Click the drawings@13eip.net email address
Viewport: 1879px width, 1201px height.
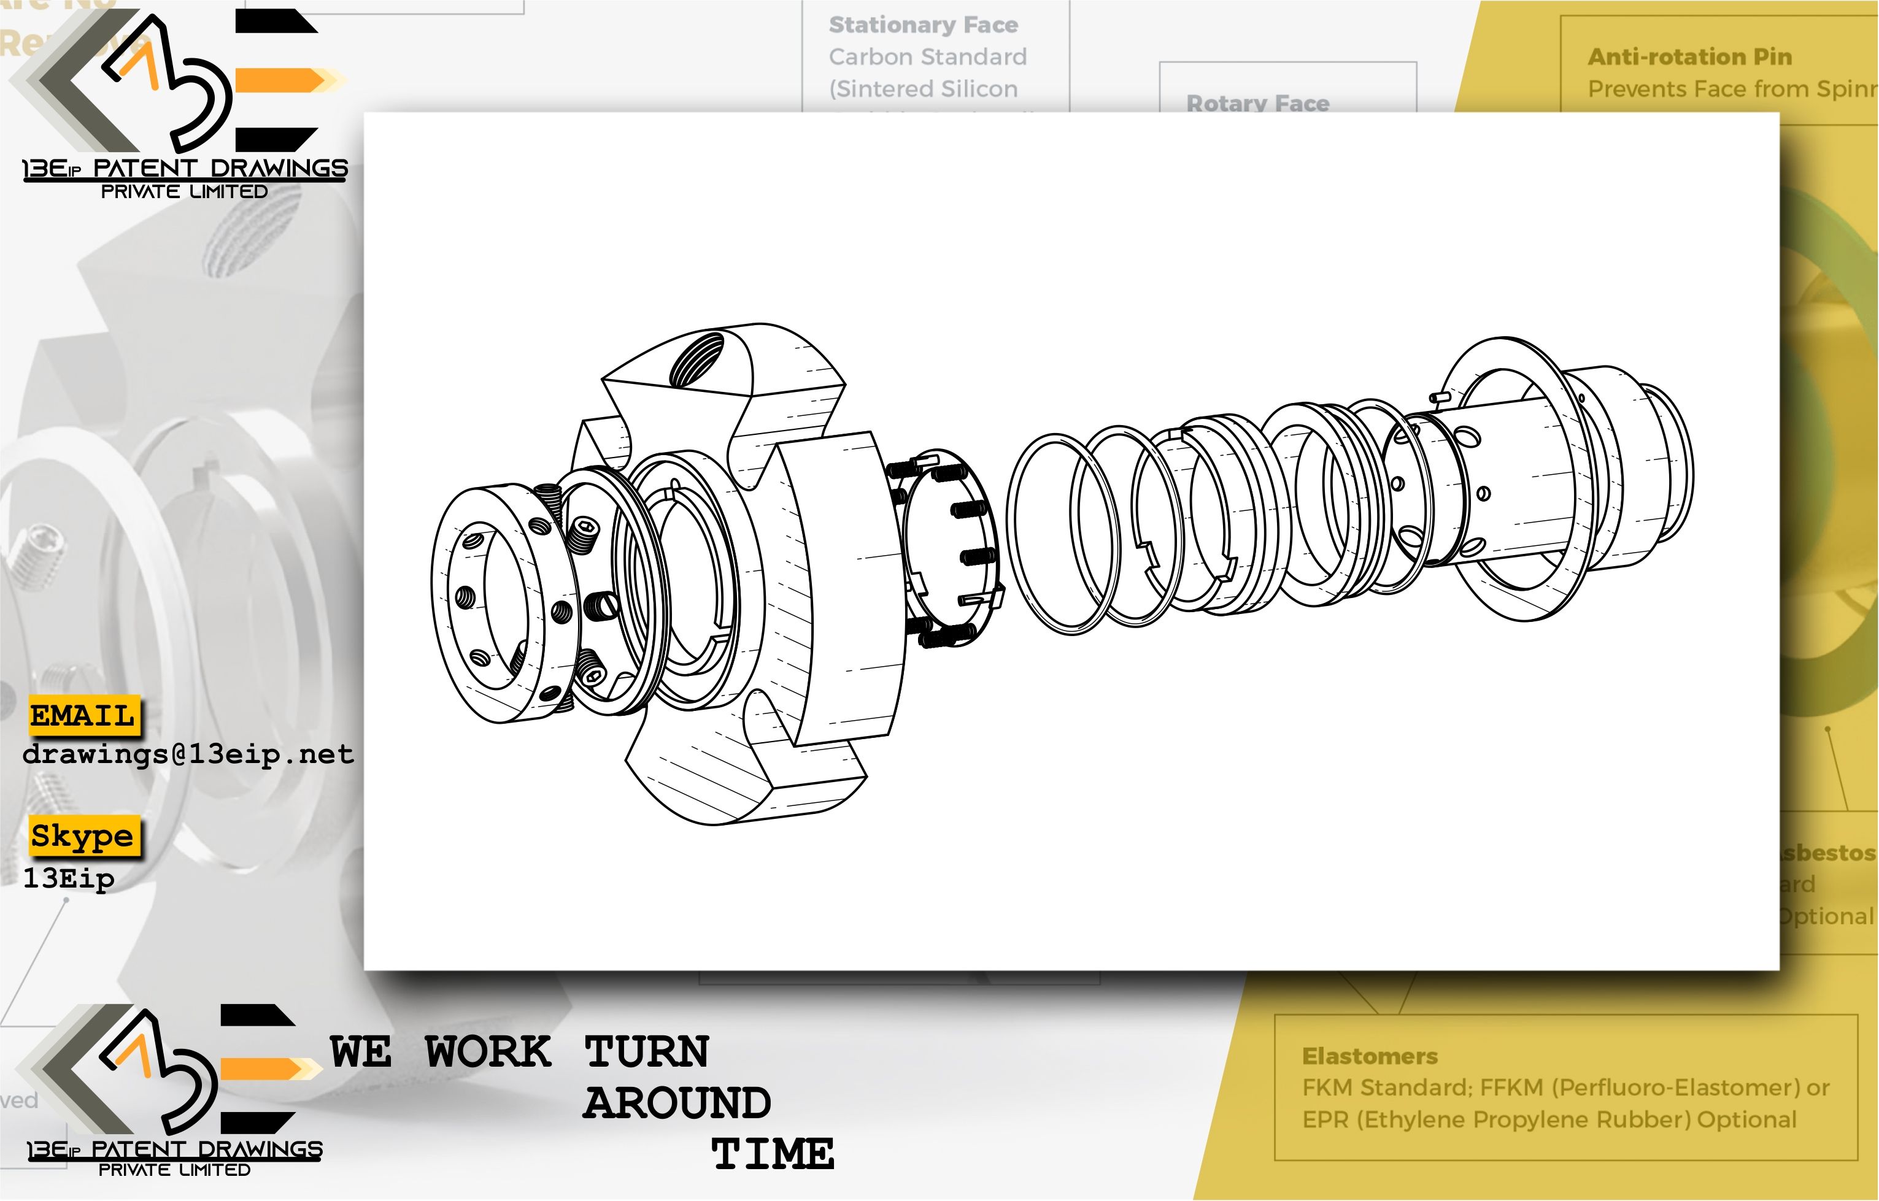pos(188,754)
